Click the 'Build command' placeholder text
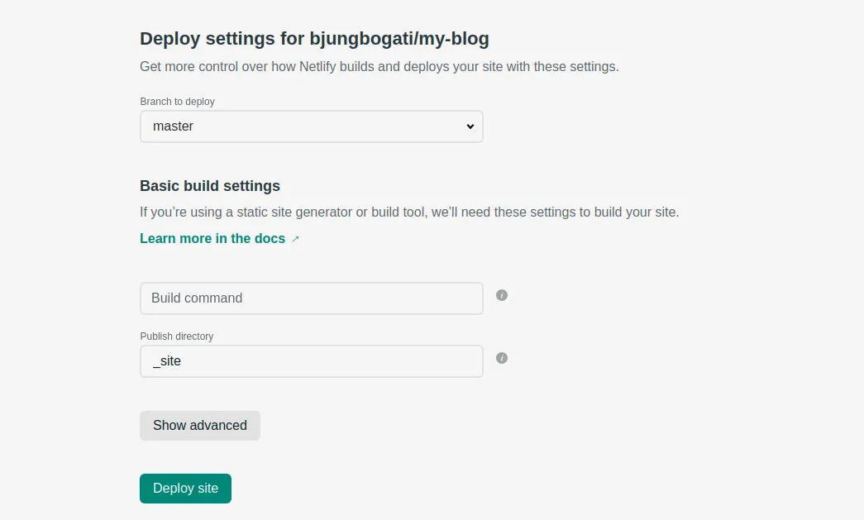Viewport: 864px width, 520px height. click(197, 298)
